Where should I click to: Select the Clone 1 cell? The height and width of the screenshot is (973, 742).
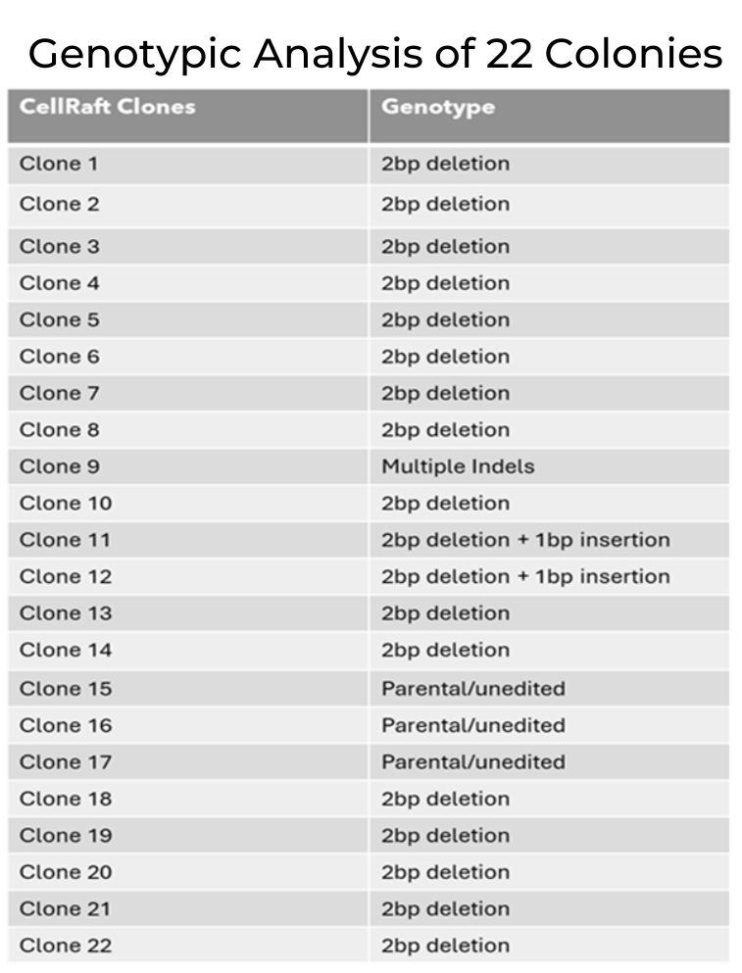tap(187, 165)
